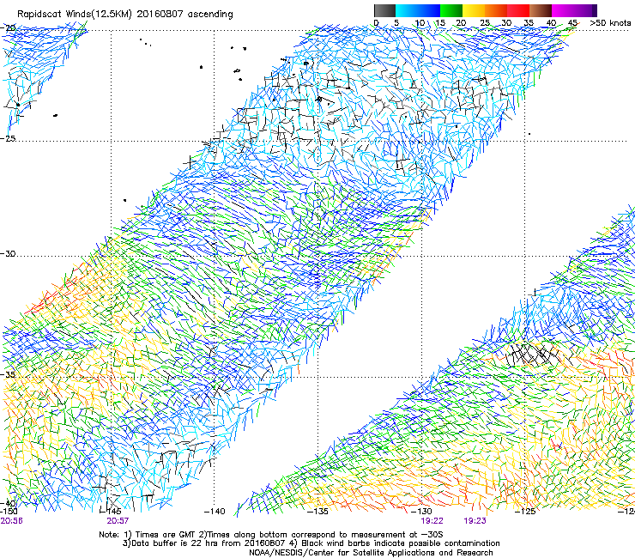Click the '-125' longitude axis label
Image resolution: width=635 pixels, height=558 pixels.
point(525,512)
